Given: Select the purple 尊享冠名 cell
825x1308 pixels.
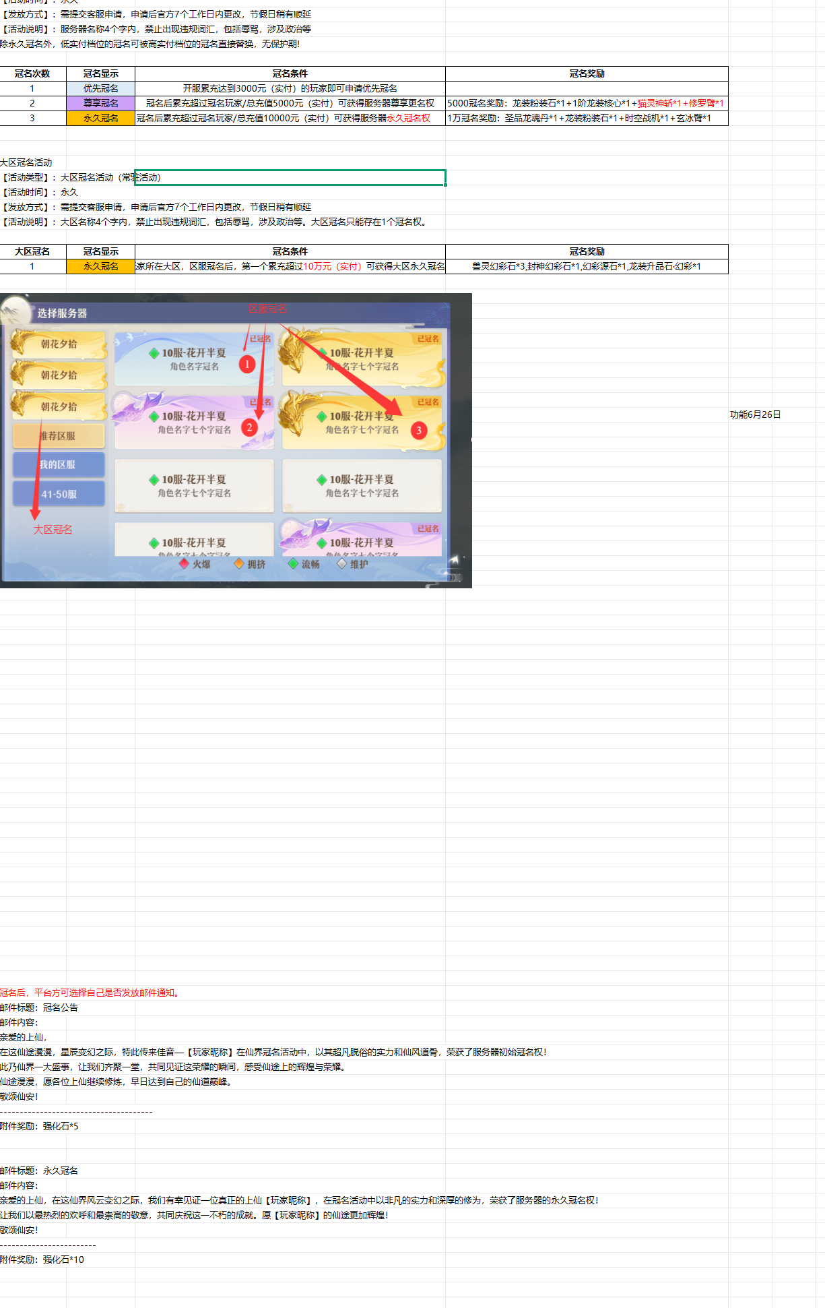Looking at the screenshot, I should (100, 103).
